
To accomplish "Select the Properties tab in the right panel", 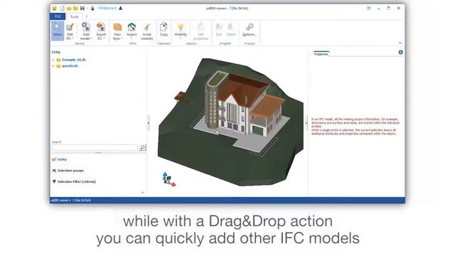I will point(321,54).
